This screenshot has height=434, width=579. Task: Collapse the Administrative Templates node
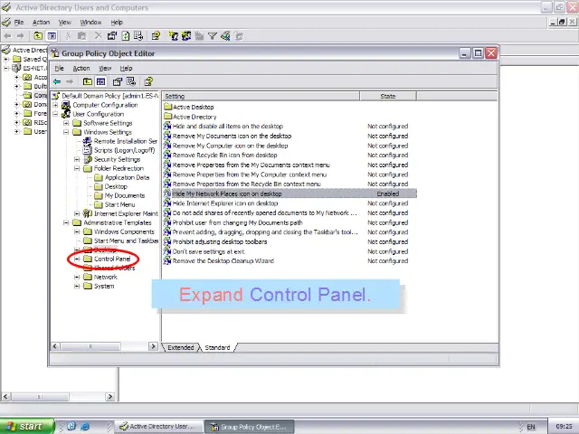[66, 223]
